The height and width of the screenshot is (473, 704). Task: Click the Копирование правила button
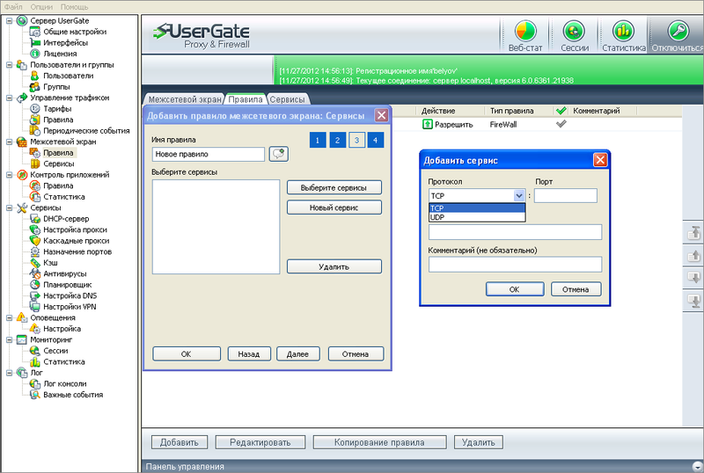(x=379, y=442)
